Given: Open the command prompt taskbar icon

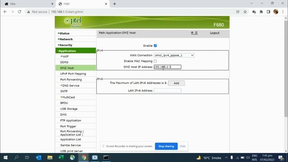Looking at the screenshot, I should (x=106, y=157).
